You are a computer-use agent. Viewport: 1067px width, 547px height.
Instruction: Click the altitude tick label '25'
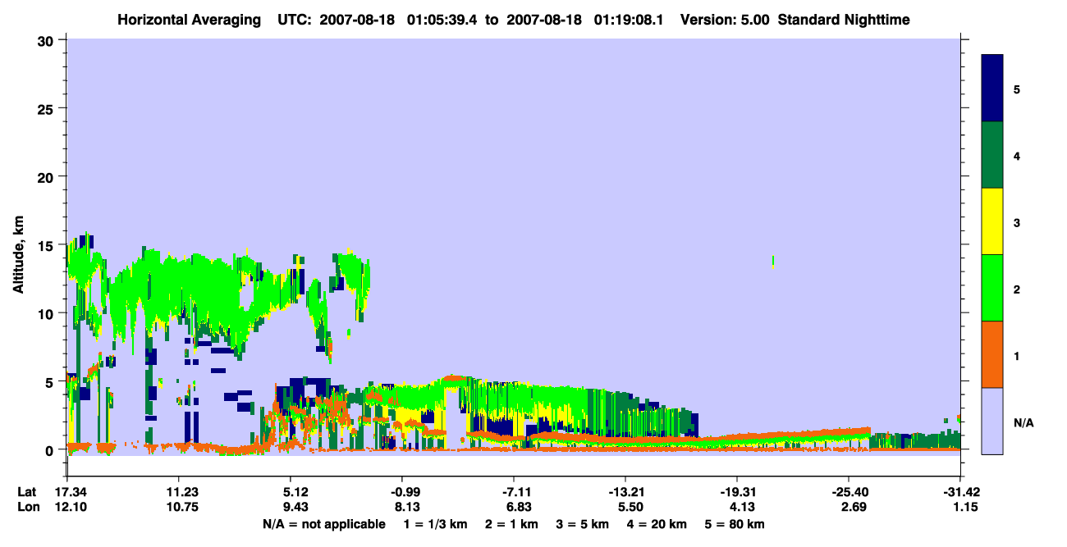click(48, 108)
